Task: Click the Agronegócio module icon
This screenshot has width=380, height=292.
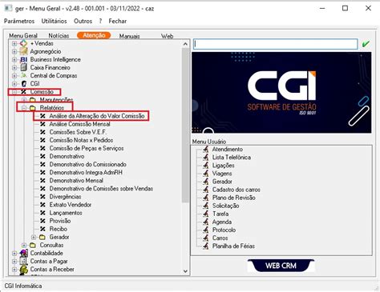Action: [24, 51]
